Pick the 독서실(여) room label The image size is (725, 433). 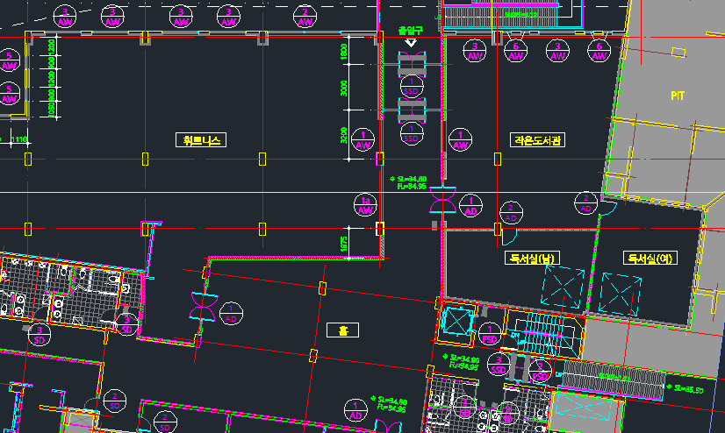point(649,259)
